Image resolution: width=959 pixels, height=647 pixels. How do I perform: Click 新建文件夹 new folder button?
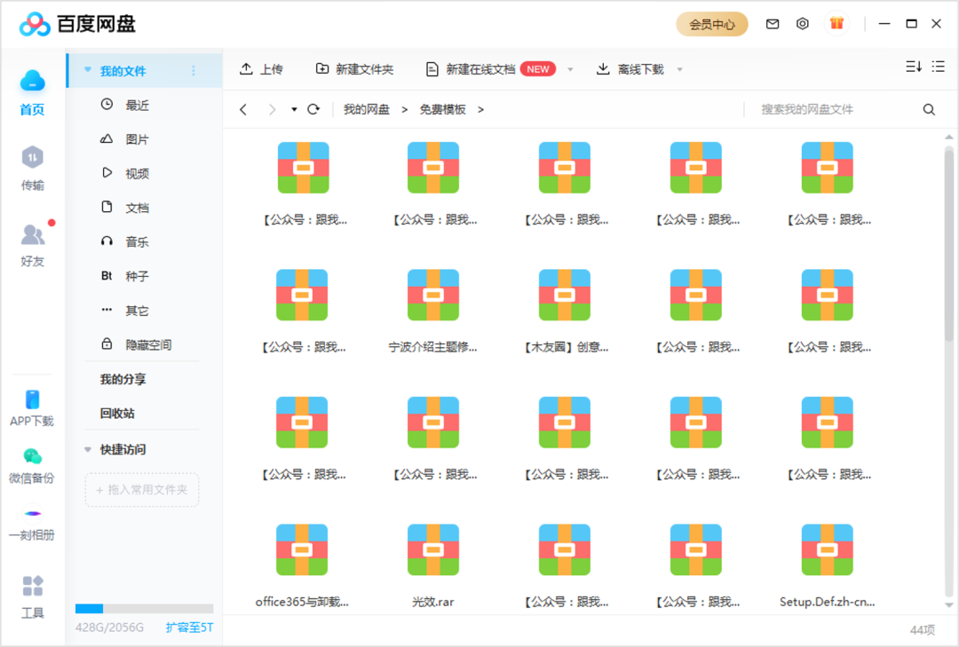[354, 69]
